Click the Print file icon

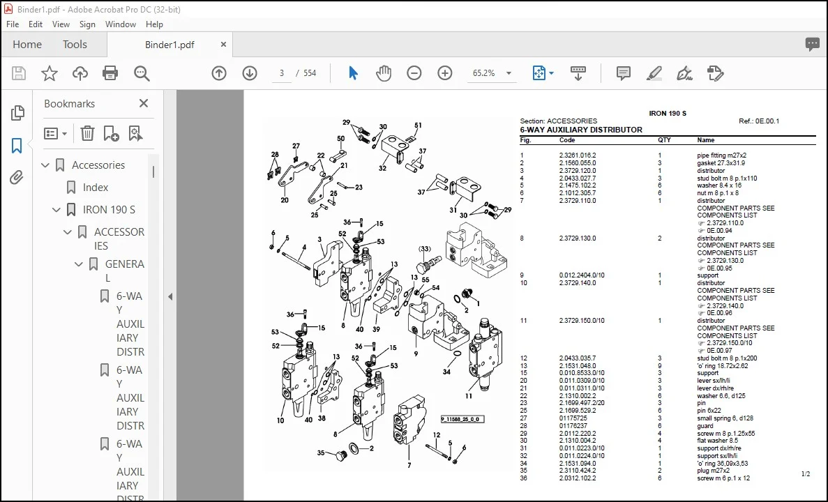pyautogui.click(x=110, y=73)
